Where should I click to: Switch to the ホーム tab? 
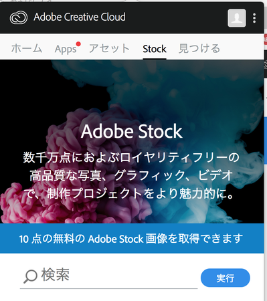click(27, 48)
